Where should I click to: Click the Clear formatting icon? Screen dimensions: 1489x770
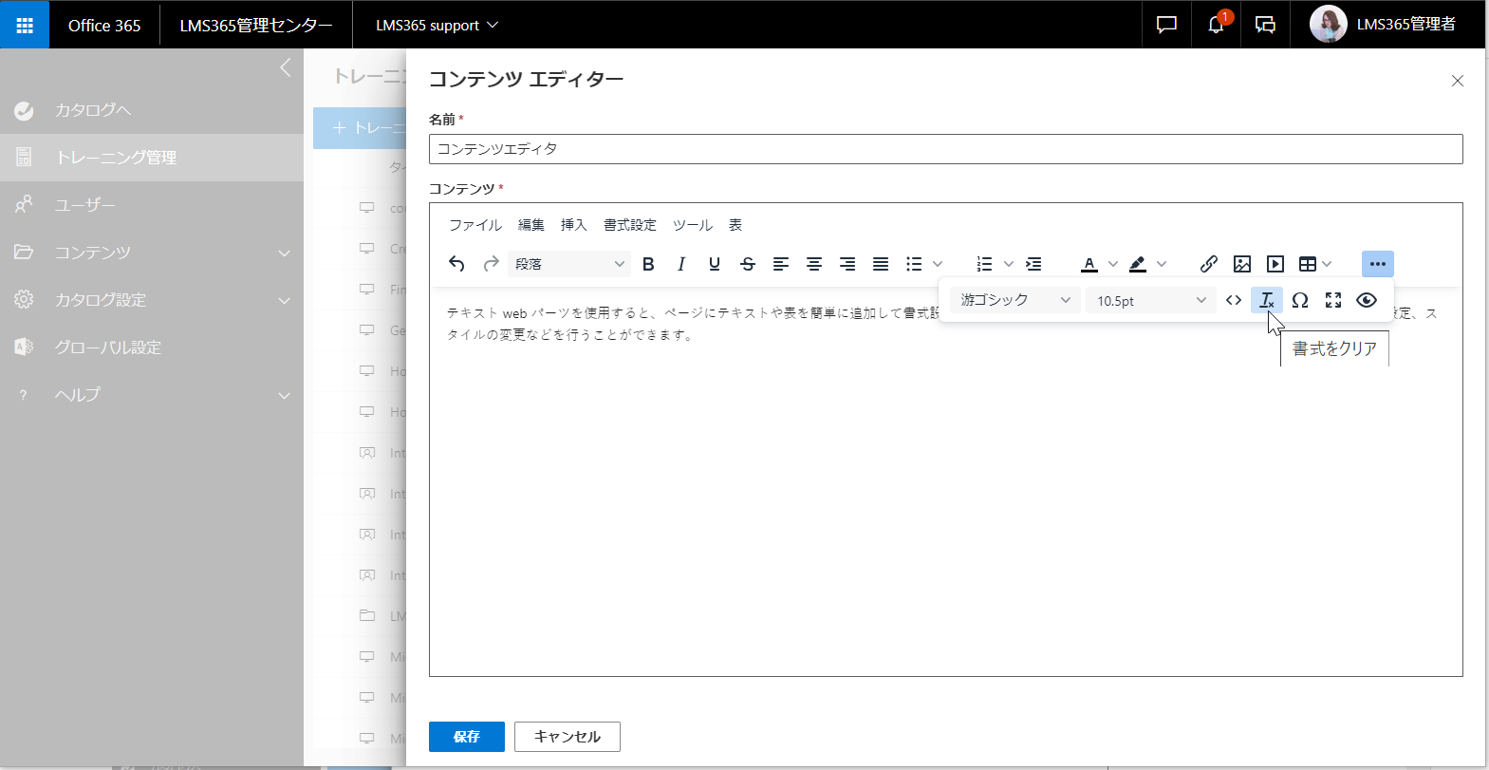click(x=1267, y=300)
